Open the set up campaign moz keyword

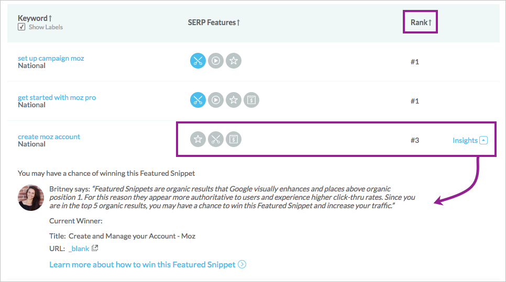tap(51, 58)
